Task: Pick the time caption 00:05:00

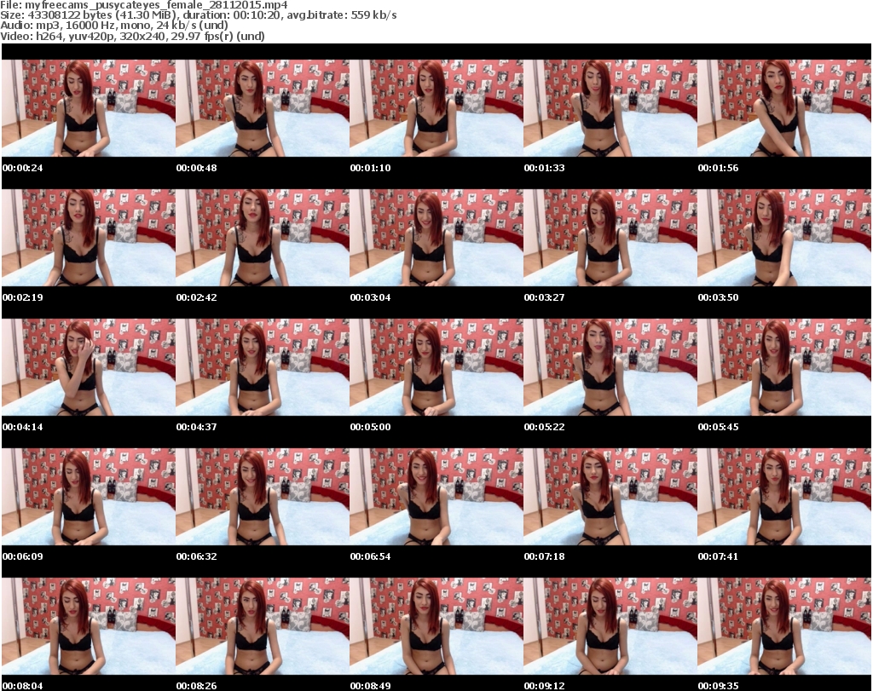Action: pyautogui.click(x=370, y=427)
